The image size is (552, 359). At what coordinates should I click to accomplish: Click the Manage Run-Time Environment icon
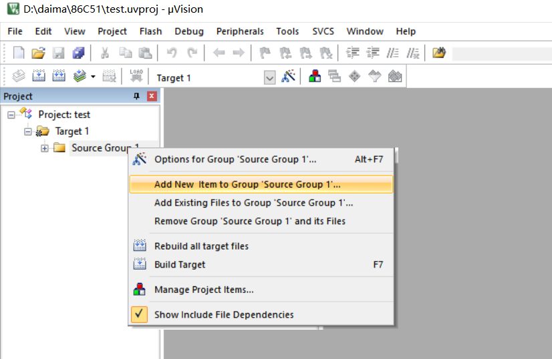[354, 76]
